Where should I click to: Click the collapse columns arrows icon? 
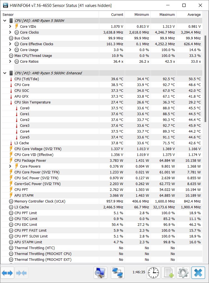click(21, 273)
